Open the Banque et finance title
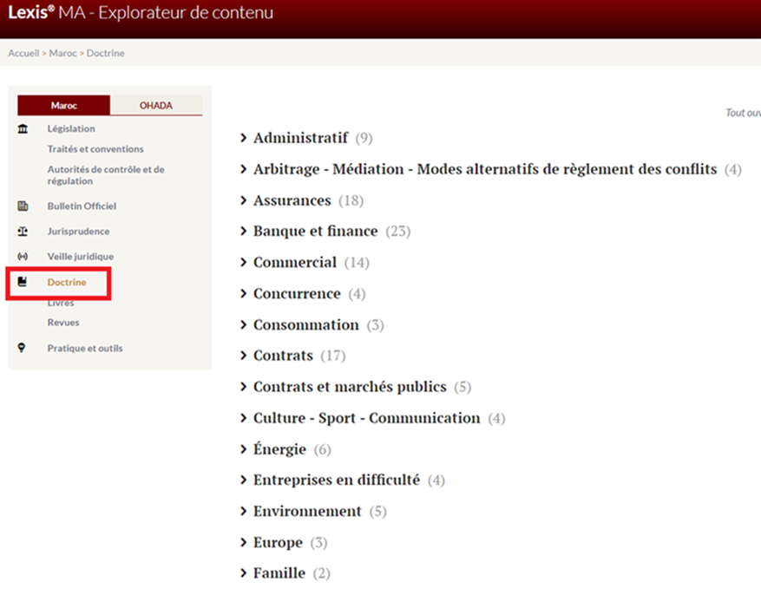 coord(316,232)
